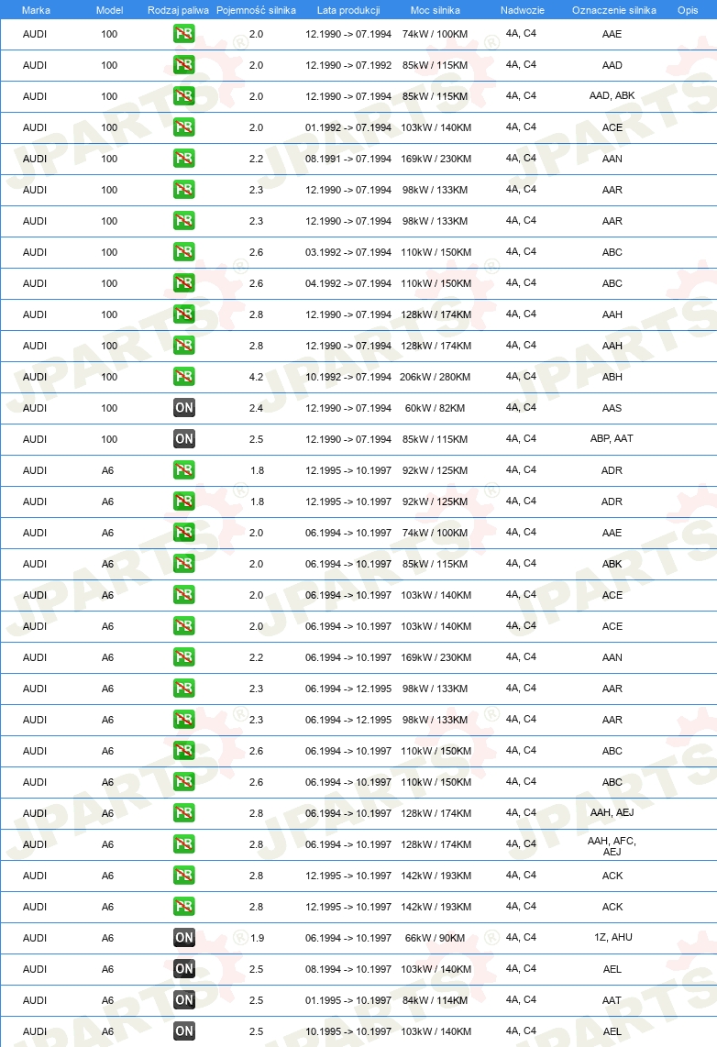Click the model cell 100 in the AAS row
Screen dimensions: 717x1047
point(109,408)
